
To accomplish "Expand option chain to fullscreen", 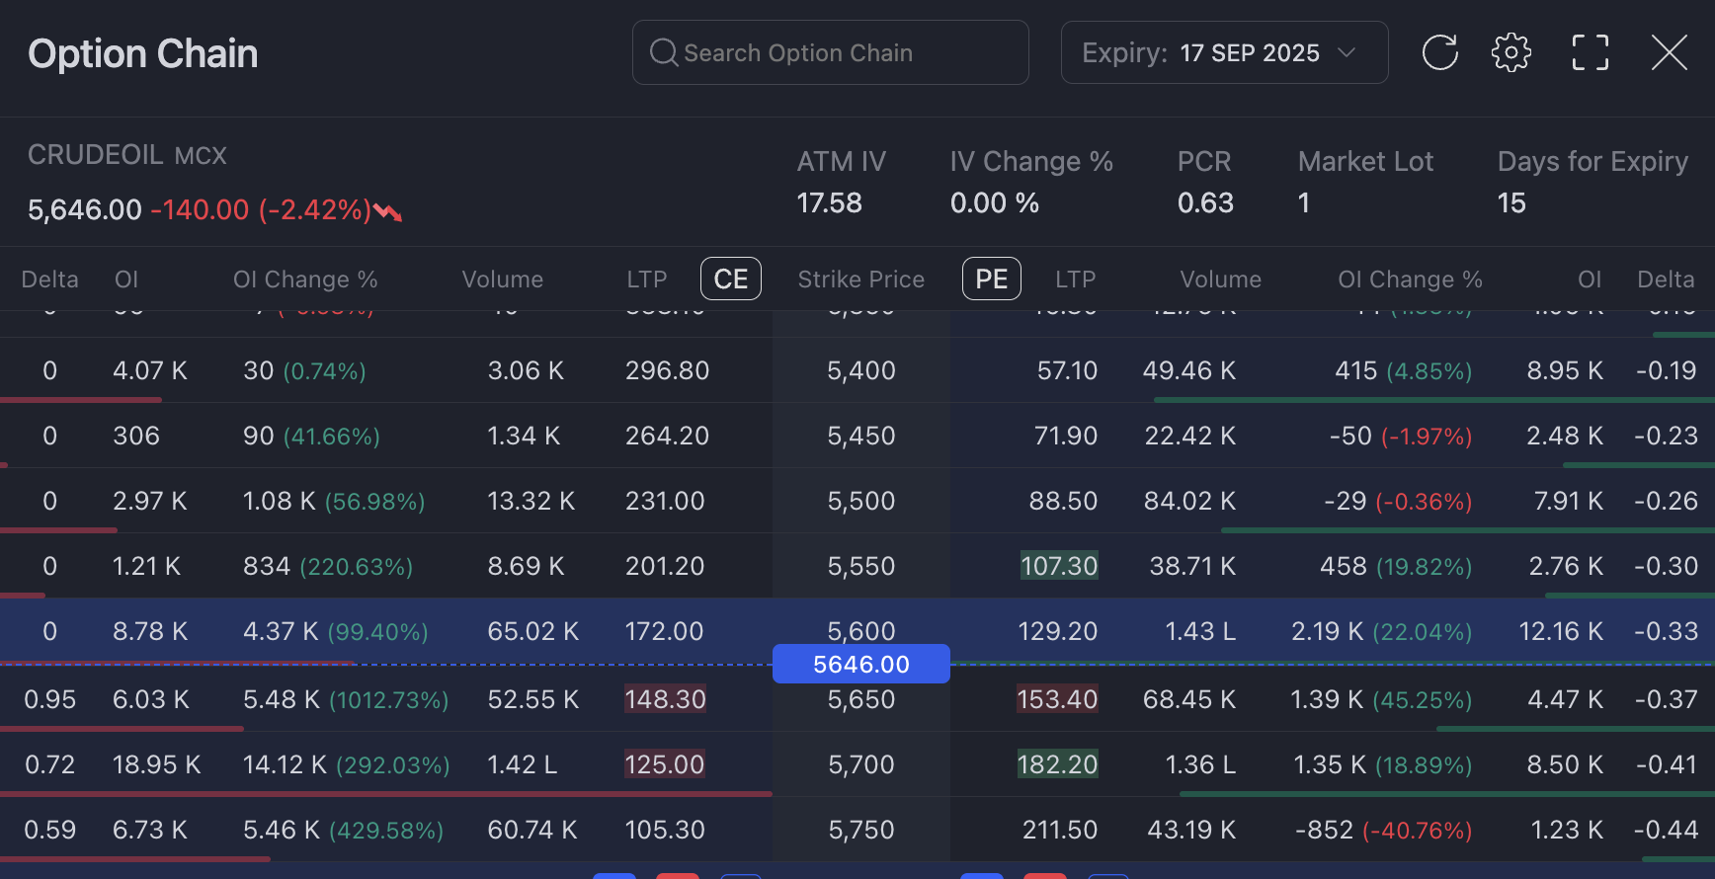I will point(1590,52).
